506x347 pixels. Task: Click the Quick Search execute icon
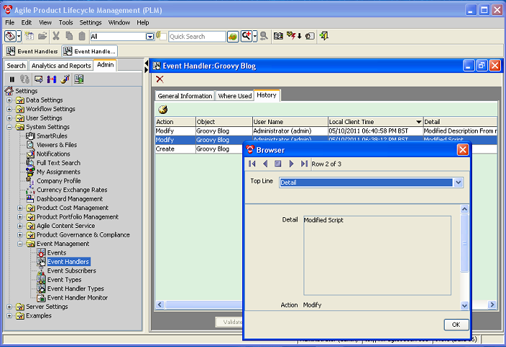233,36
